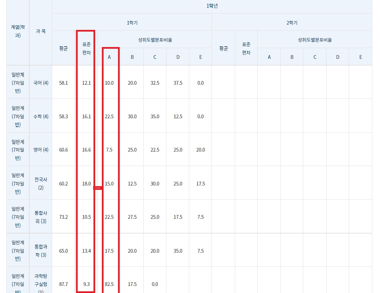Screen dimensions: 380x293
Task: Click the 과목 column header
Action: (x=40, y=31)
